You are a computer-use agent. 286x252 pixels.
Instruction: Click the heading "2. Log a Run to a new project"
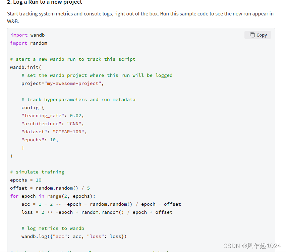tap(45, 2)
